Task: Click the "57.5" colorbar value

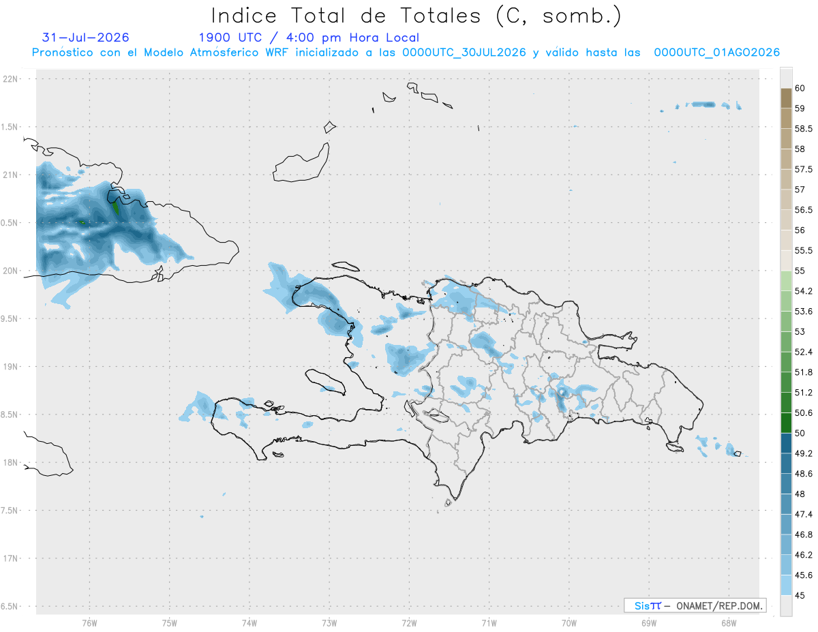Action: pyautogui.click(x=803, y=169)
